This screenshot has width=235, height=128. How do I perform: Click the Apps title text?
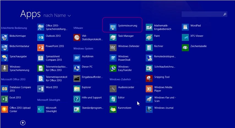pyautogui.click(x=31, y=14)
